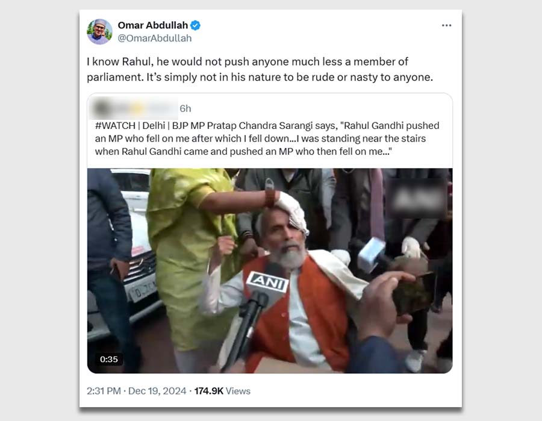Click the blurred watermark in the video

click(417, 198)
